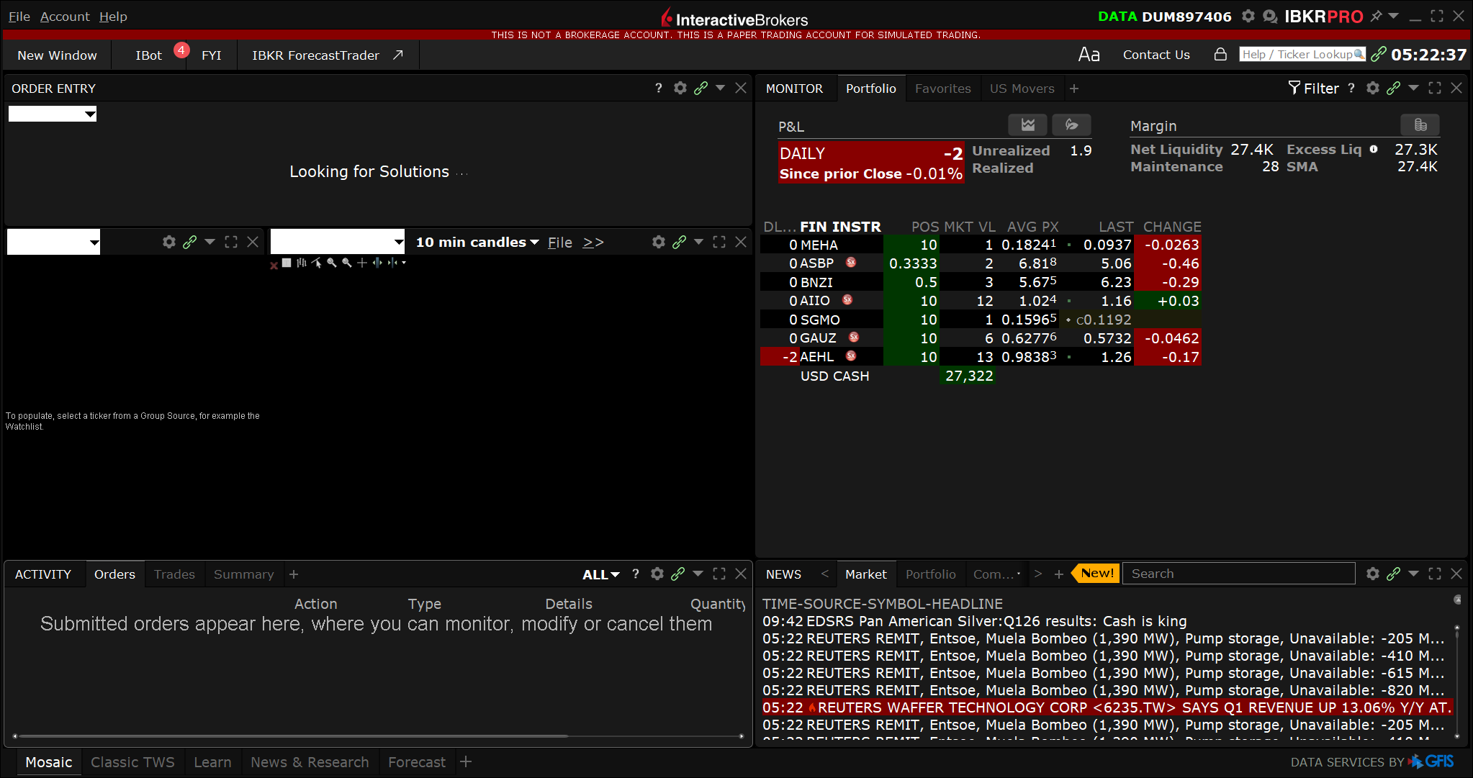Click the Margin details icon button
The width and height of the screenshot is (1473, 778).
[x=1420, y=125]
